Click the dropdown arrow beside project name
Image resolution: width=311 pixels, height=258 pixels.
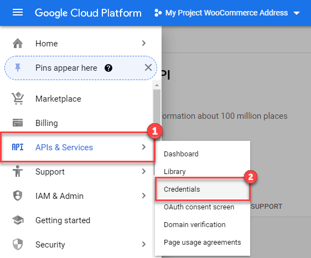tap(297, 13)
